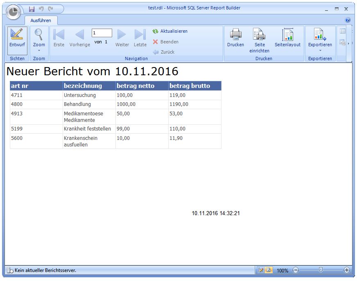Click the Beenden stop button
357x281 pixels.
tap(166, 42)
